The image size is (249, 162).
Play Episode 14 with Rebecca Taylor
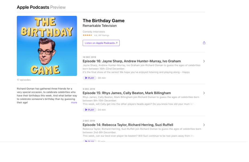90,141
